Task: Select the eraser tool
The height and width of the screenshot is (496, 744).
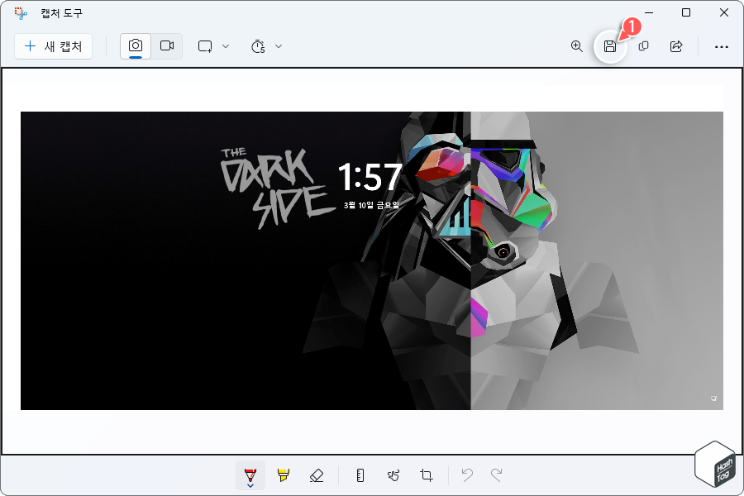Action: point(317,475)
